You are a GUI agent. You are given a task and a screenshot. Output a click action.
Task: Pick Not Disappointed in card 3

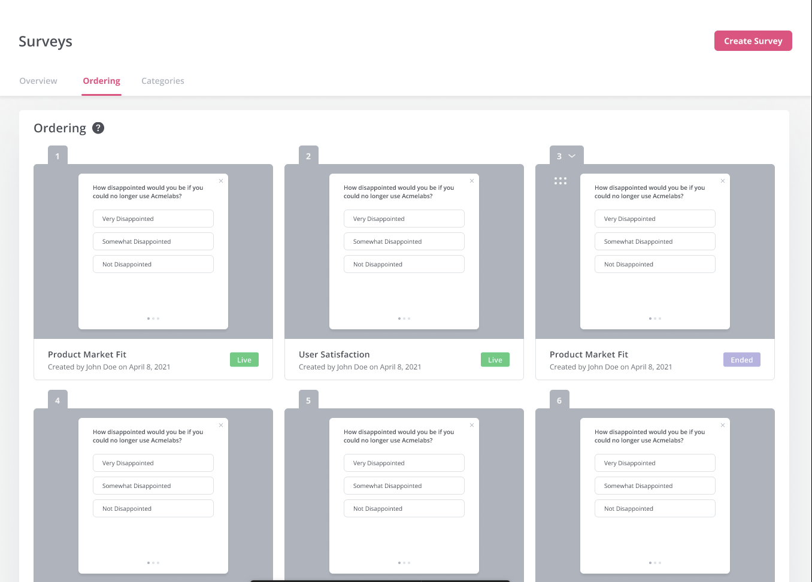coord(655,264)
